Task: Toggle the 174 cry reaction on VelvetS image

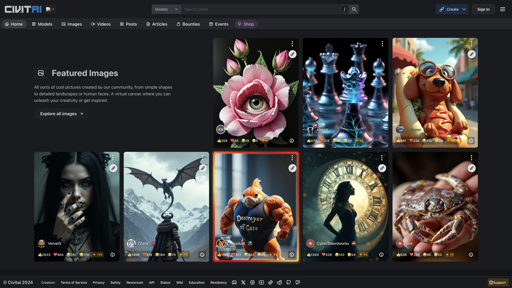Action: coord(85,255)
